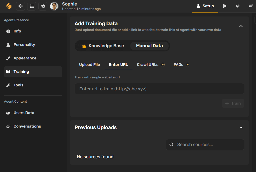
Task: Open the embed code icon
Action: (238, 6)
